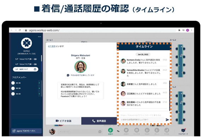Open the Kentaro Enda timeline entry
Image resolution: width=201 pixels, height=137 pixels.
[144, 61]
